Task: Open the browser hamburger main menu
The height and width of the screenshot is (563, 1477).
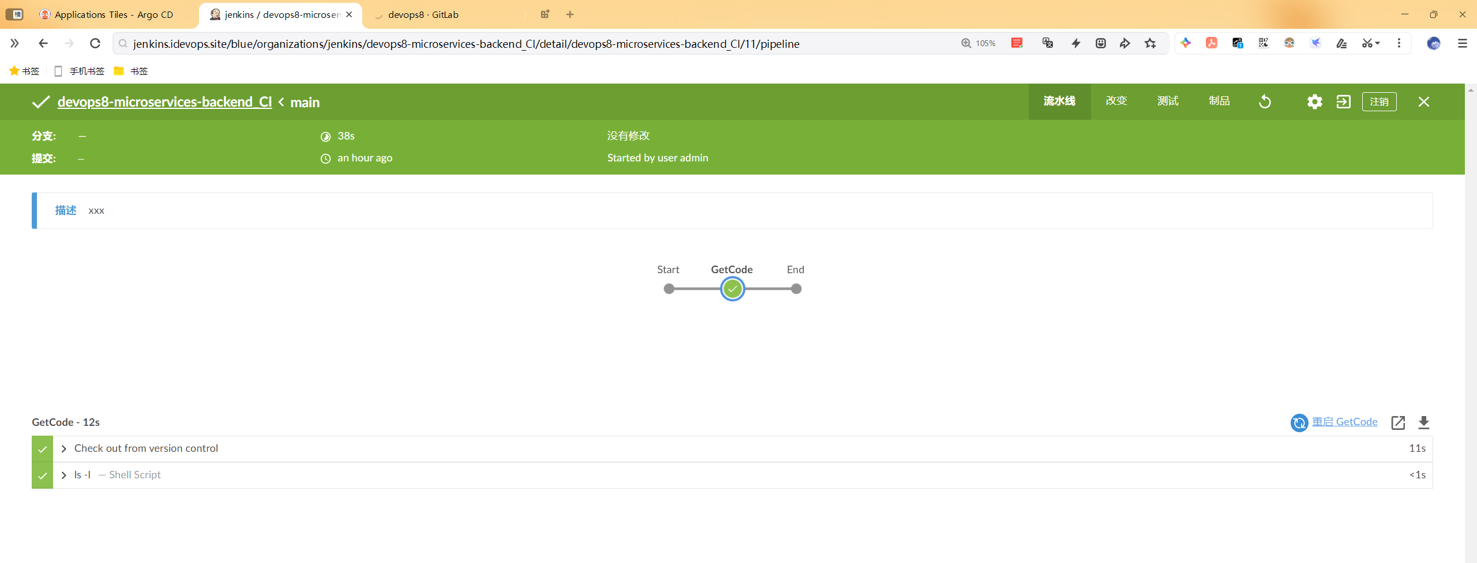Action: point(1462,43)
